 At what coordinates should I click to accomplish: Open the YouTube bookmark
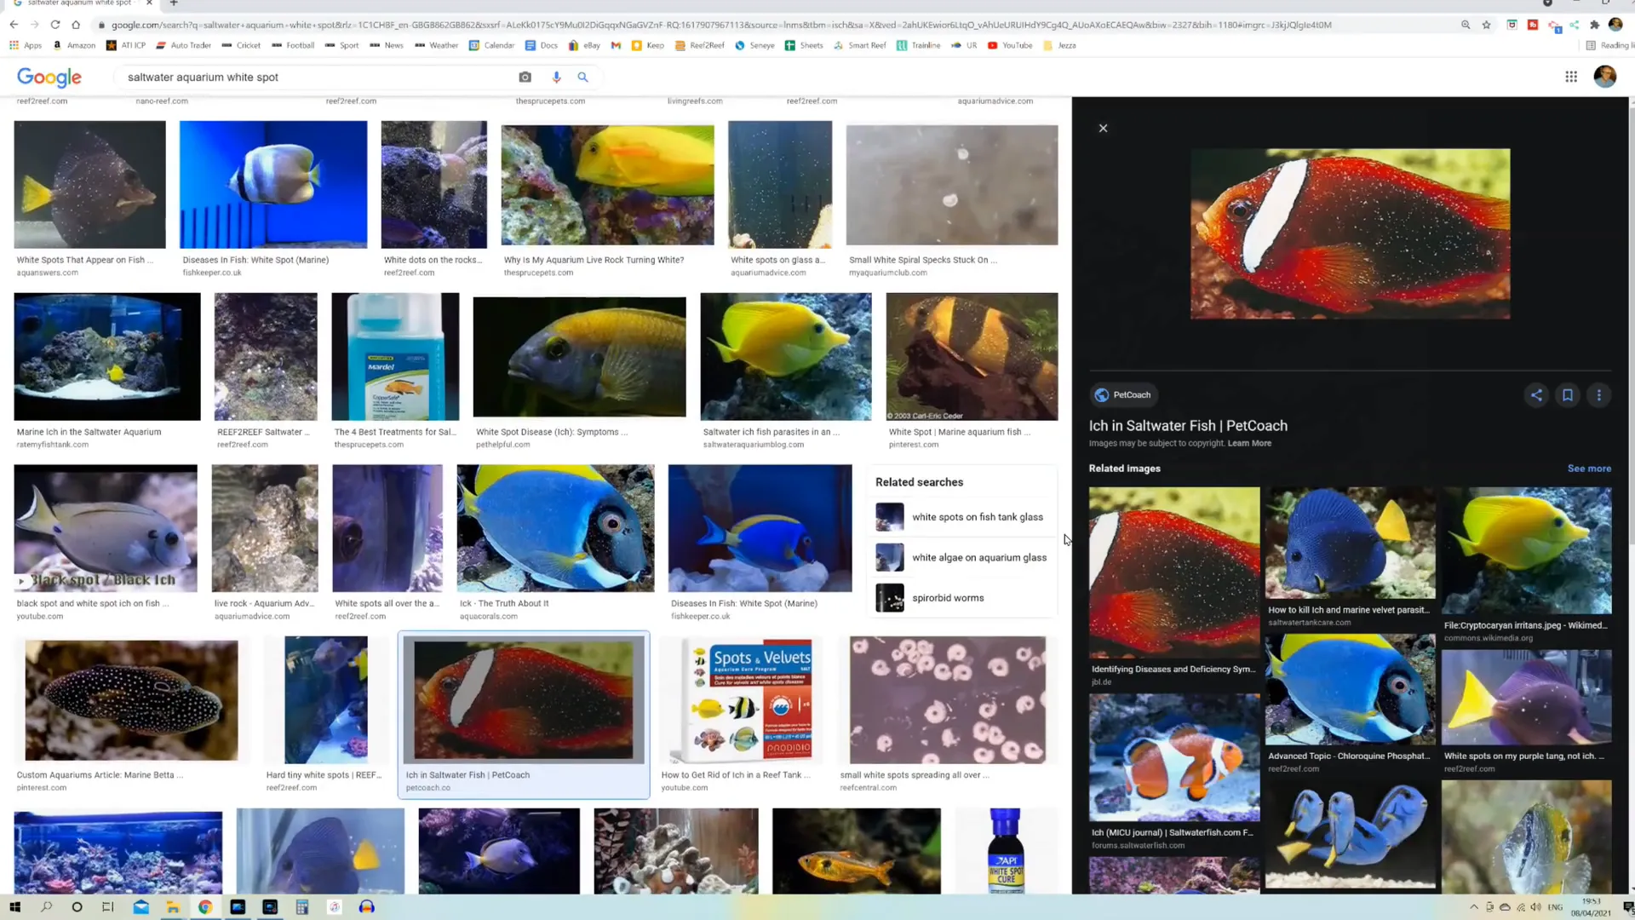tap(1010, 45)
